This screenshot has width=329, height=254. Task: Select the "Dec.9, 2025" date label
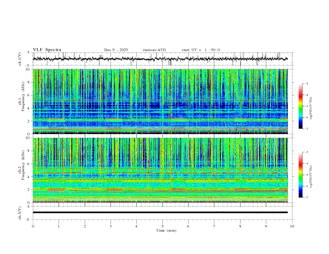(116, 50)
